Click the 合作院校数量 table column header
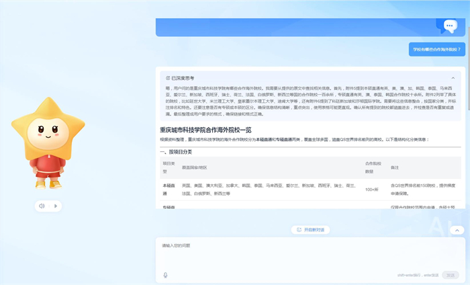This screenshot has height=285, width=470. (x=373, y=167)
